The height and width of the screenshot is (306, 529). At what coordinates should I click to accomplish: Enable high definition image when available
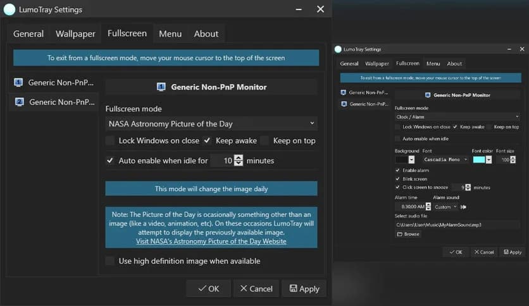click(110, 260)
